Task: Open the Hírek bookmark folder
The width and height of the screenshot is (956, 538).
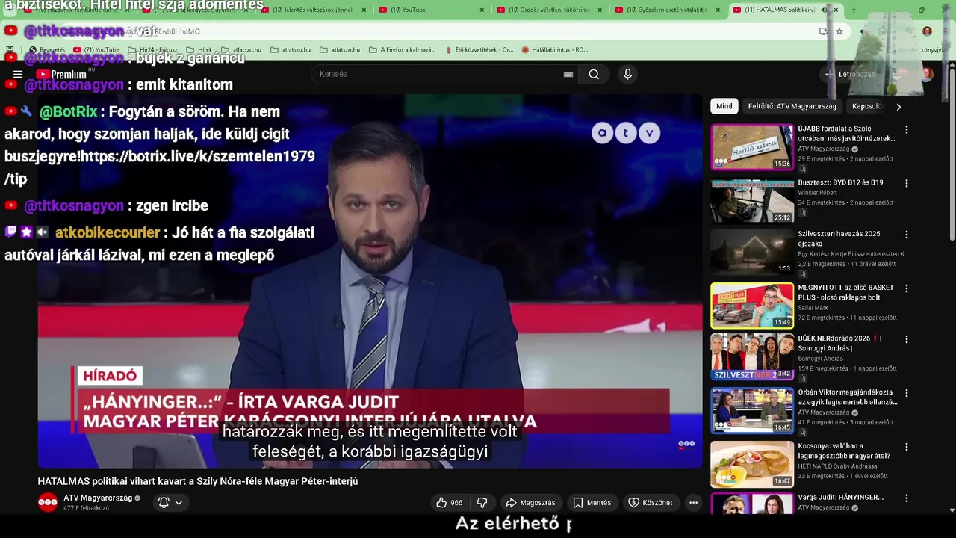Action: (x=199, y=50)
